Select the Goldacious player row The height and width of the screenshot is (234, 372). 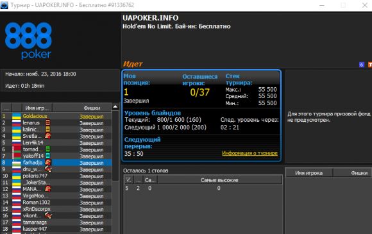pyautogui.click(x=56, y=116)
